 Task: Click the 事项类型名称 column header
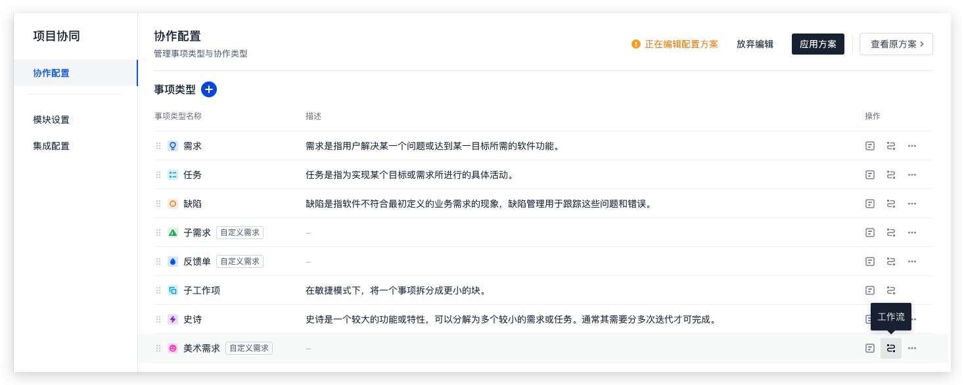[178, 116]
